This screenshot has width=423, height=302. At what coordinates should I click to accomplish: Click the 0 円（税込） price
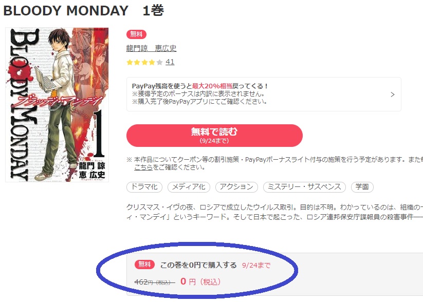click(201, 281)
